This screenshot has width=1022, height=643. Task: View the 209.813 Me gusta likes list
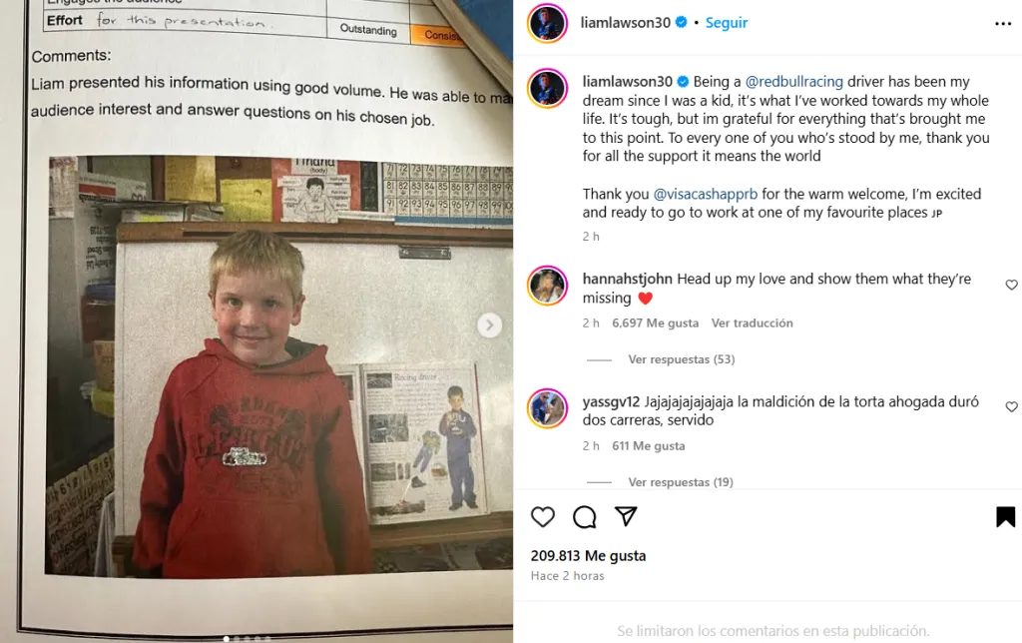pos(588,555)
